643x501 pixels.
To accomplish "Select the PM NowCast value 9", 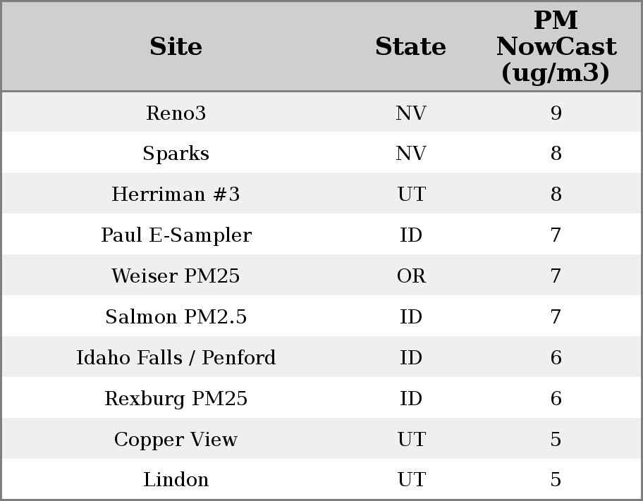I will [556, 113].
